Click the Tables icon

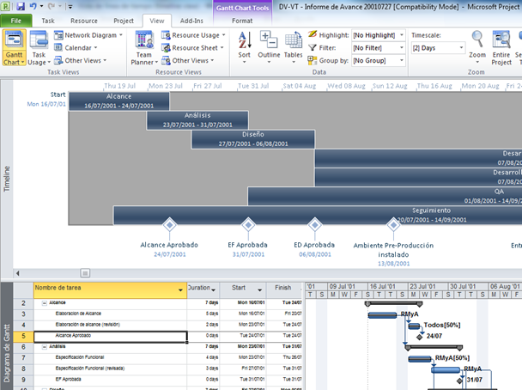(x=294, y=40)
